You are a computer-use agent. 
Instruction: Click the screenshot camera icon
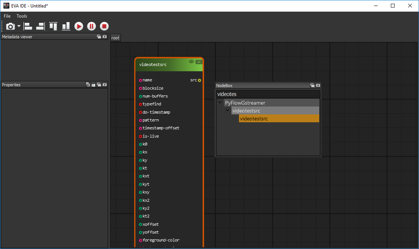pyautogui.click(x=10, y=26)
